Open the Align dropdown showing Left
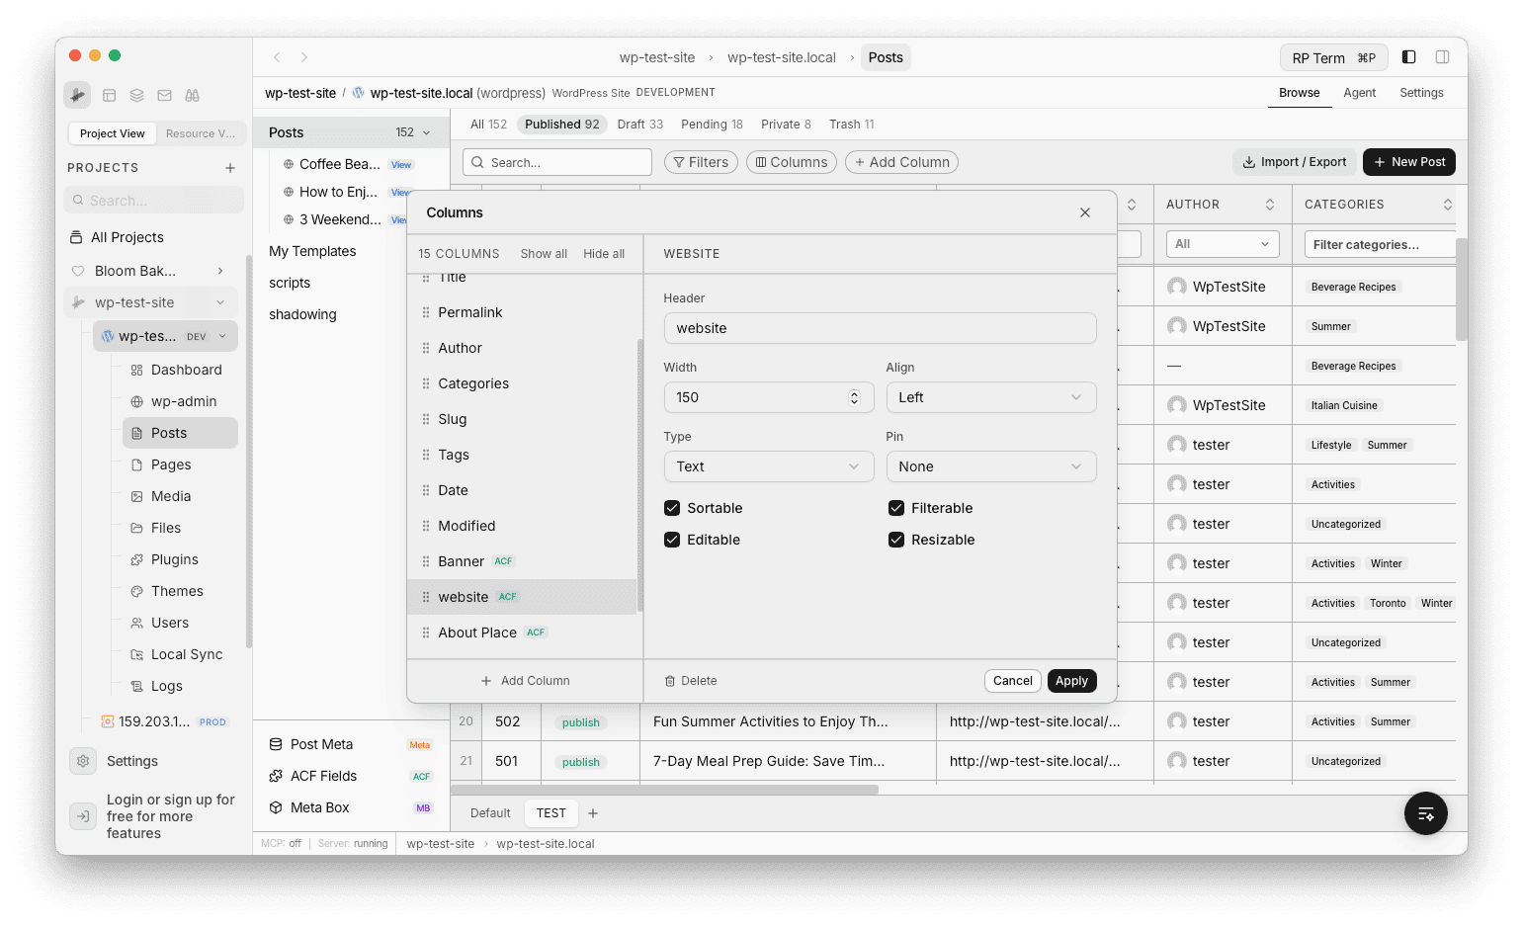1523x928 pixels. coord(990,396)
